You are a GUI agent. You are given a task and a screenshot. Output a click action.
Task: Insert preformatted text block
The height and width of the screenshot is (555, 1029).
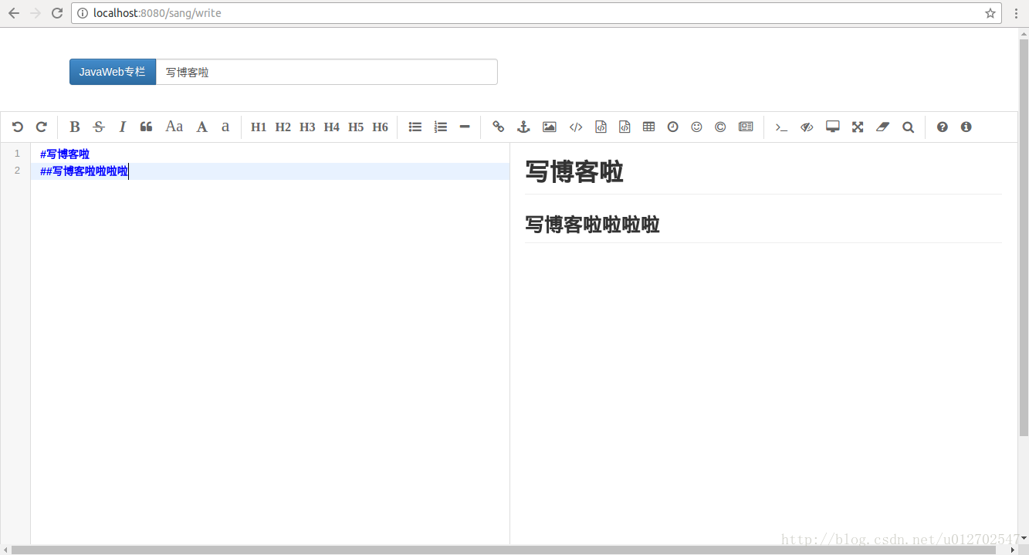[x=601, y=127]
